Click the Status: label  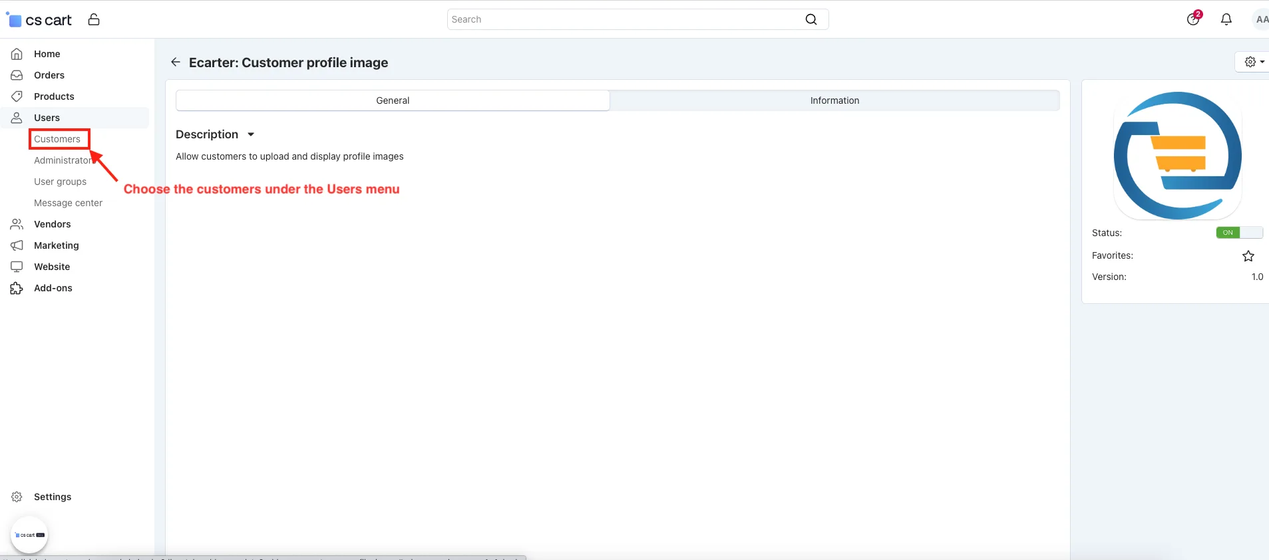[1107, 233]
